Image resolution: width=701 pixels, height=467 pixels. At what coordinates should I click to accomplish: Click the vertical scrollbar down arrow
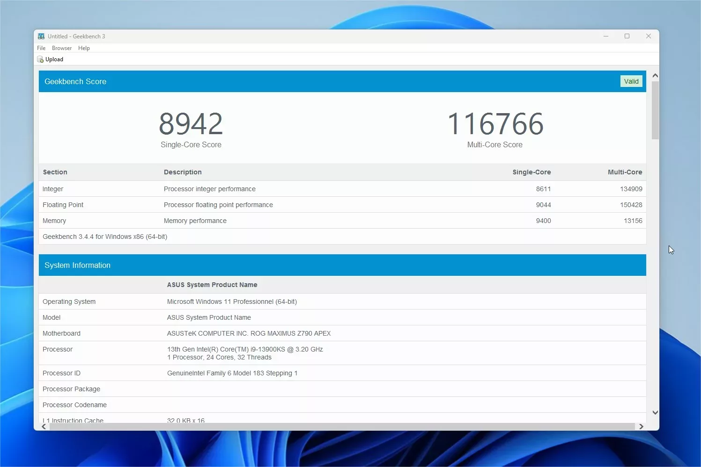point(655,412)
